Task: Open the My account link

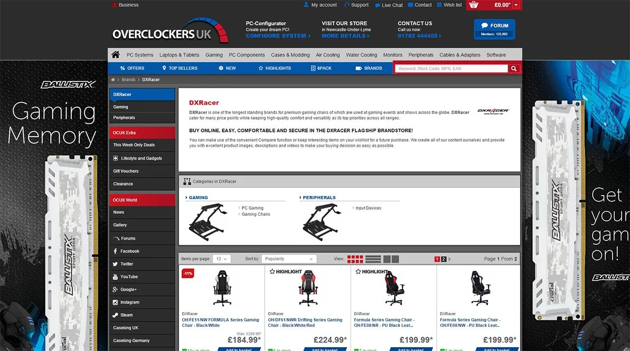Action: (320, 5)
